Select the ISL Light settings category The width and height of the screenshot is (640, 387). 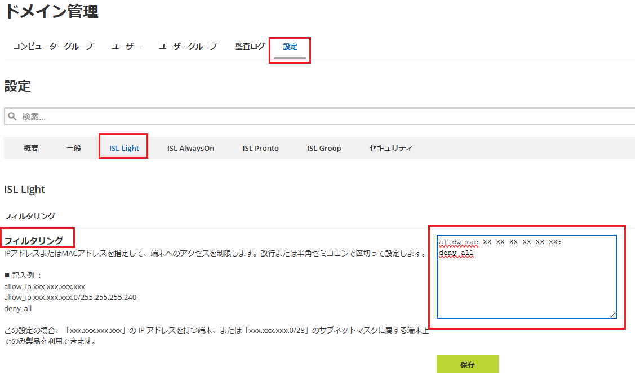[x=124, y=148]
